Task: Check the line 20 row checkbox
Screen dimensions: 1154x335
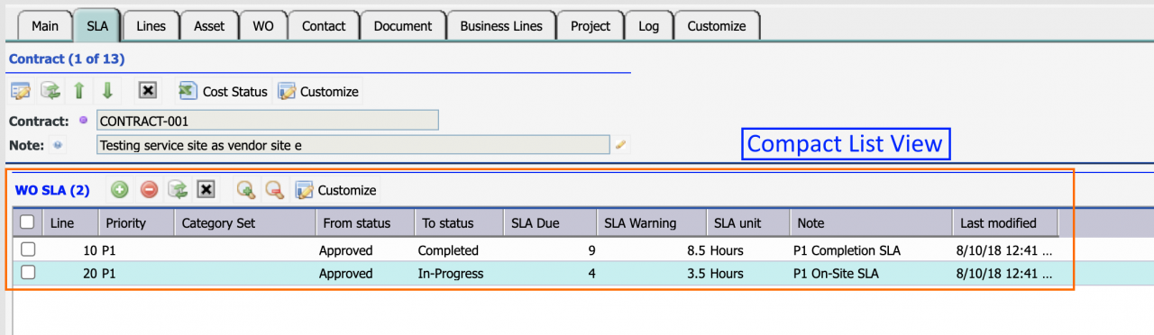Action: [28, 273]
